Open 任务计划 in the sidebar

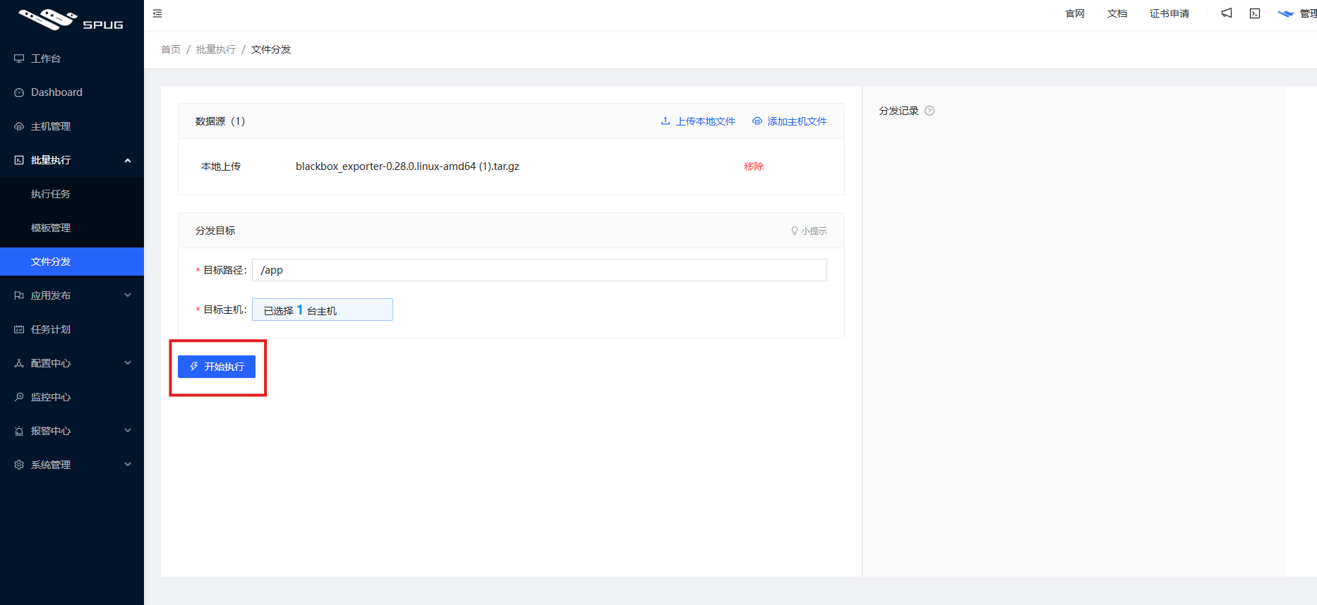click(72, 329)
